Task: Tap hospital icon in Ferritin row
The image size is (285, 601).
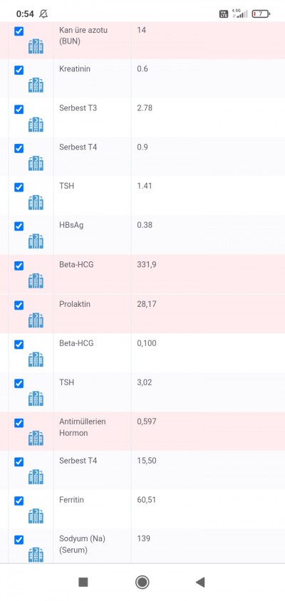Action: pos(36,516)
